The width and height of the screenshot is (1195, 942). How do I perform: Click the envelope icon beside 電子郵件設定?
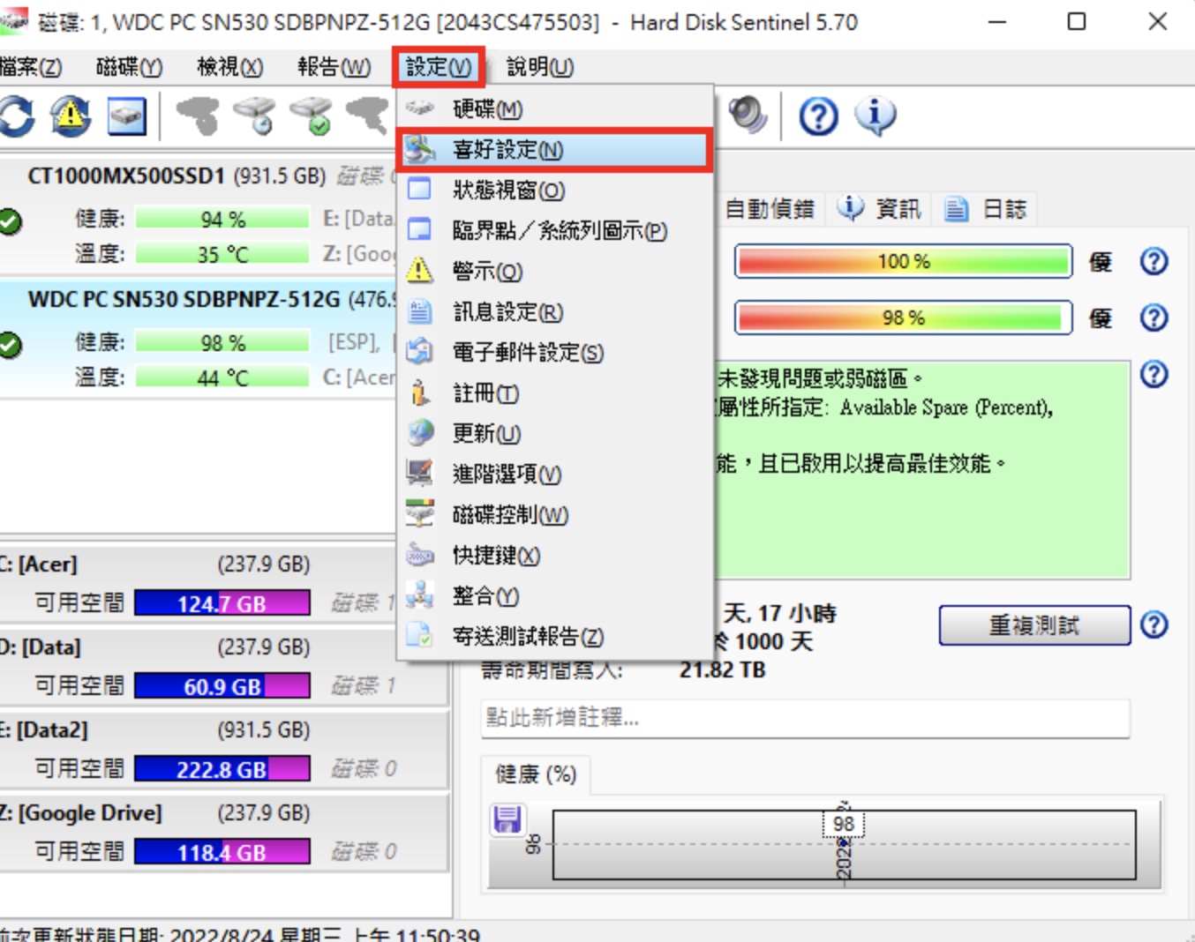(420, 352)
